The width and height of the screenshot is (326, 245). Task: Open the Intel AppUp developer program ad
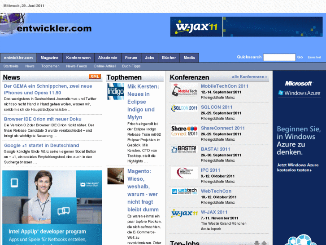point(52,208)
